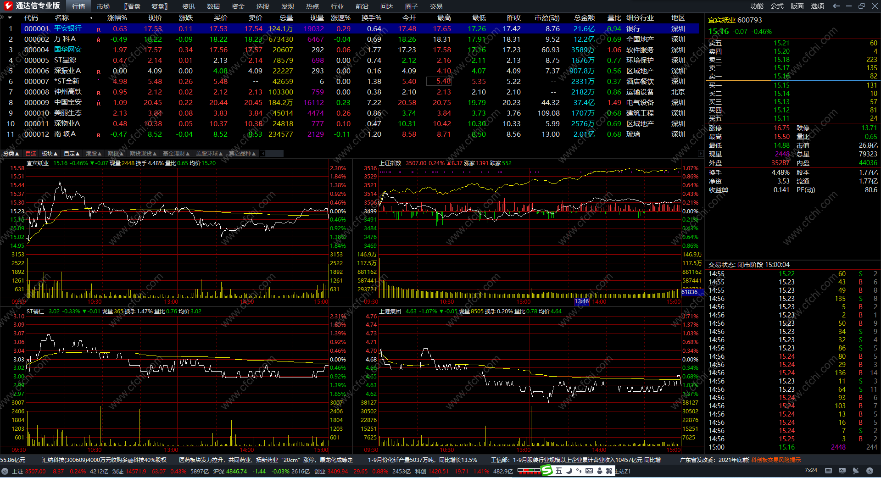The width and height of the screenshot is (881, 478).
Task: Open the 选股 menu
Action: coord(263,6)
